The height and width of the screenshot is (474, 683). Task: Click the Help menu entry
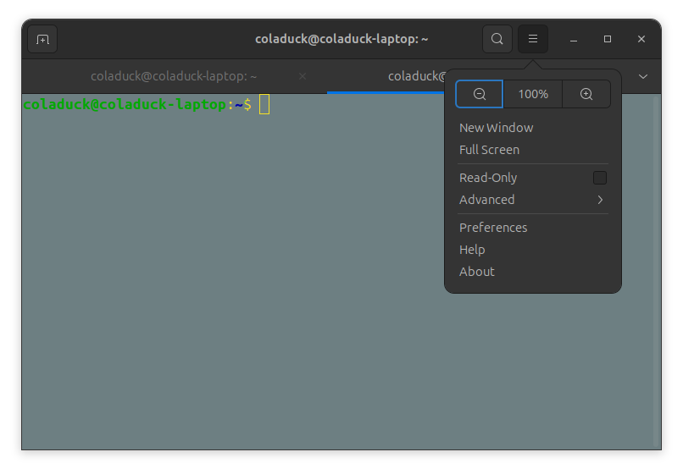pos(472,250)
